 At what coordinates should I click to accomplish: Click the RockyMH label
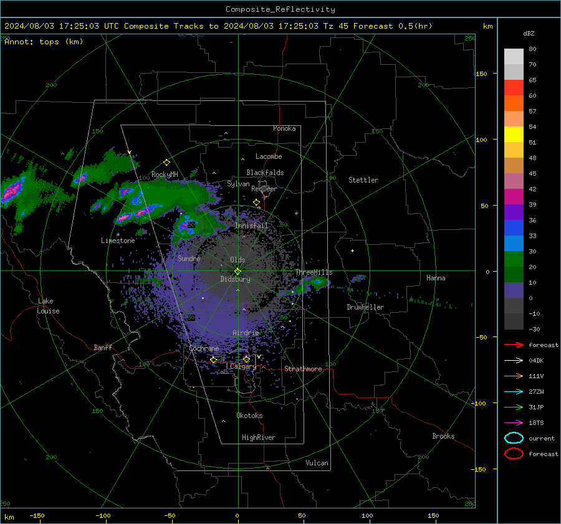pos(165,174)
